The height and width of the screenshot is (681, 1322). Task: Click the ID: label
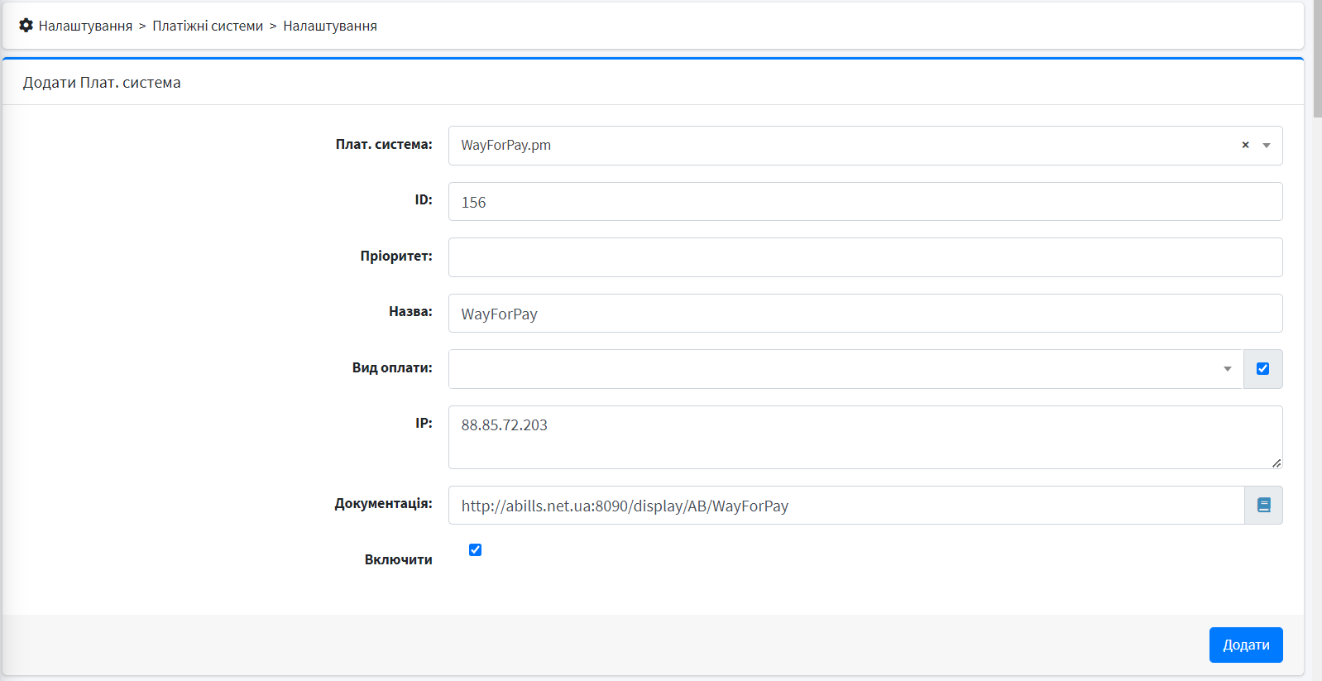click(424, 199)
